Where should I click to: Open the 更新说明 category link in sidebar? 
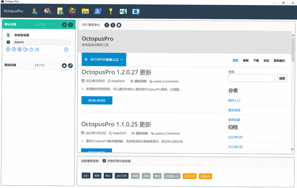pos(234,110)
